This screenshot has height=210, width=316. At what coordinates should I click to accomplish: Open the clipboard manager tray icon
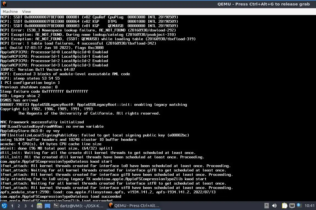click(x=284, y=206)
